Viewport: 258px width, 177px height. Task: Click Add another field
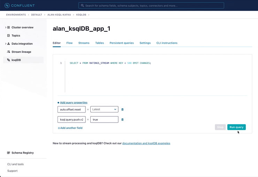[x=70, y=128]
